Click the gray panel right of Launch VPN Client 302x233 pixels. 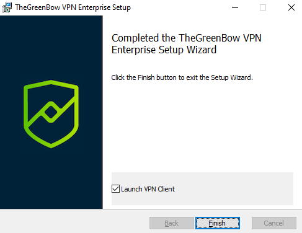(234, 189)
